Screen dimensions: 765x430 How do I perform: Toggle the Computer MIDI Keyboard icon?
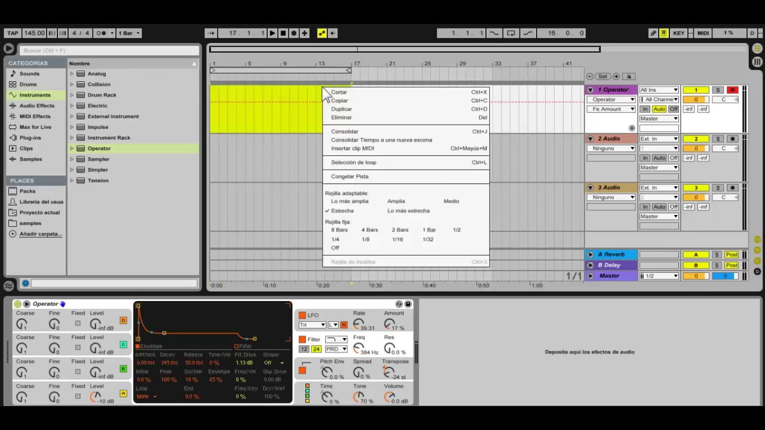[664, 33]
